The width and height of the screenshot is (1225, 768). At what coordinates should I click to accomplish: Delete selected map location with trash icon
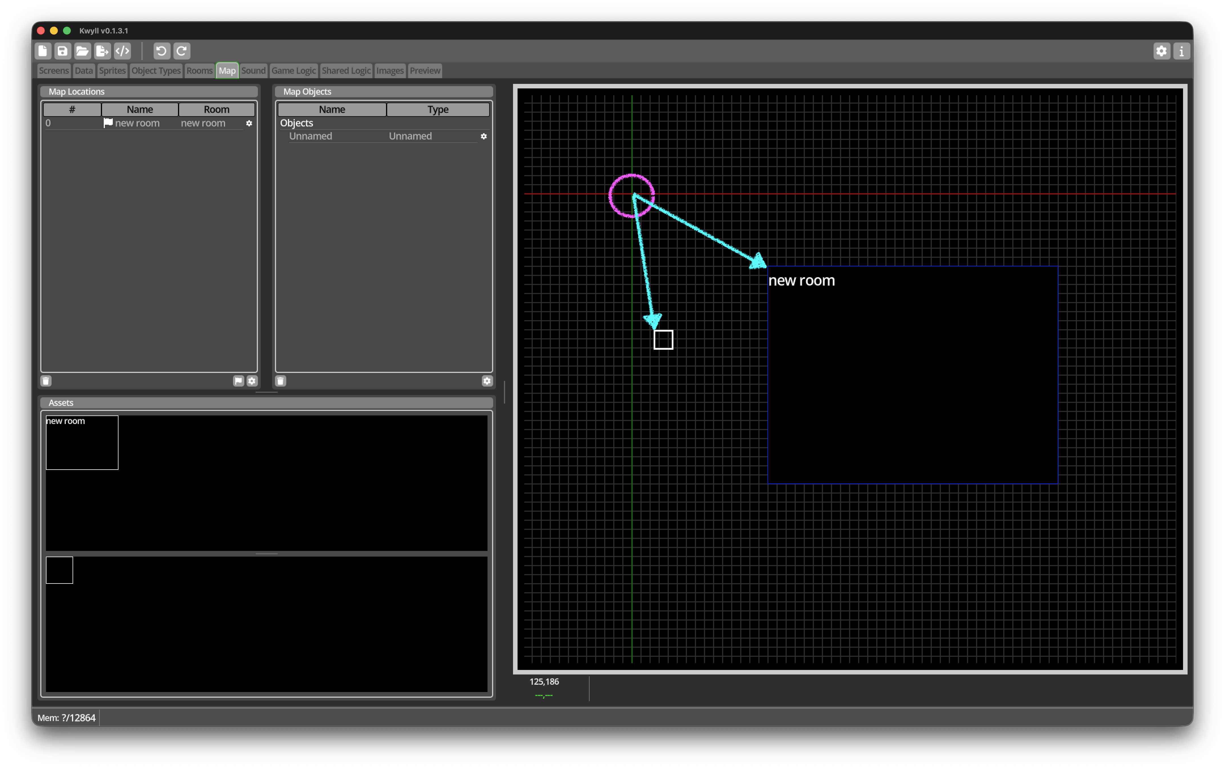[46, 381]
